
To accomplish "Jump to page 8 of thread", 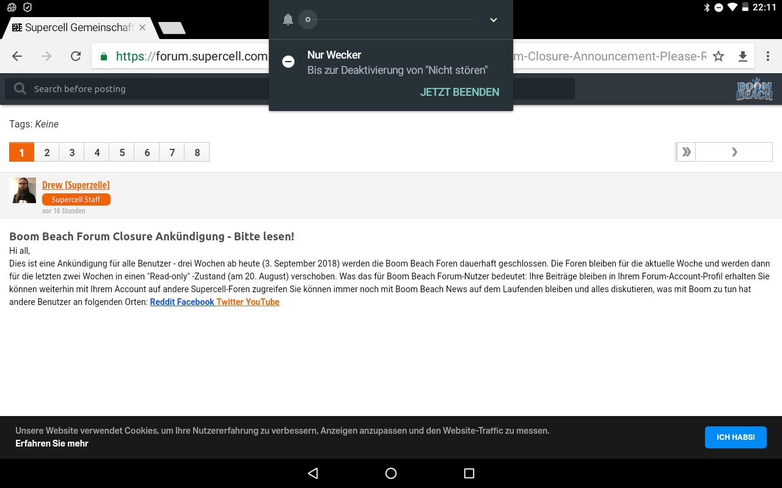I will coord(197,152).
